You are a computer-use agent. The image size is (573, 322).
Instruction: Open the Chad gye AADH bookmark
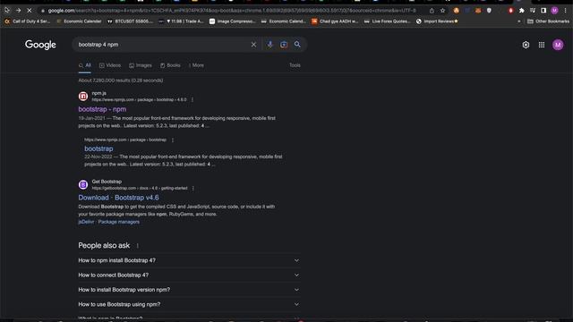[x=335, y=21]
